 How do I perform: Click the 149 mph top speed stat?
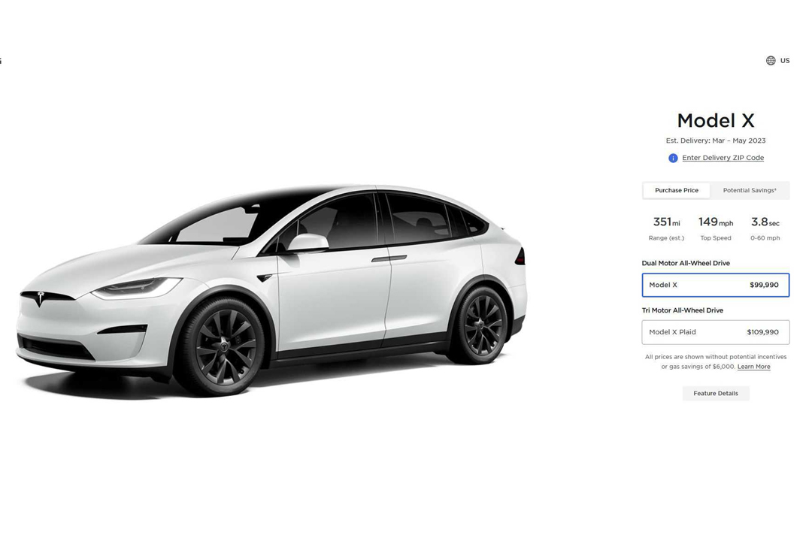[716, 228]
